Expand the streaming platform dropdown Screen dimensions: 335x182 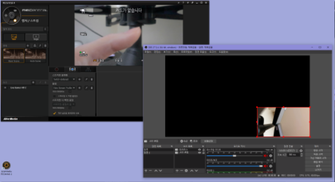(64, 79)
